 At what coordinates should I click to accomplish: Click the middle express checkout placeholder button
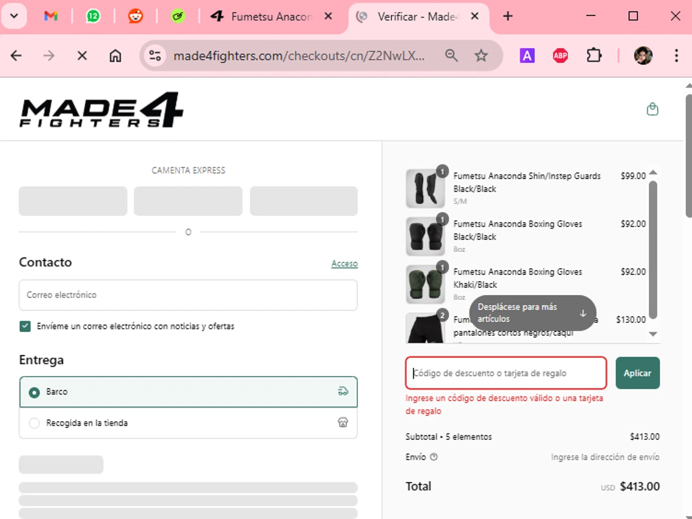coord(188,201)
